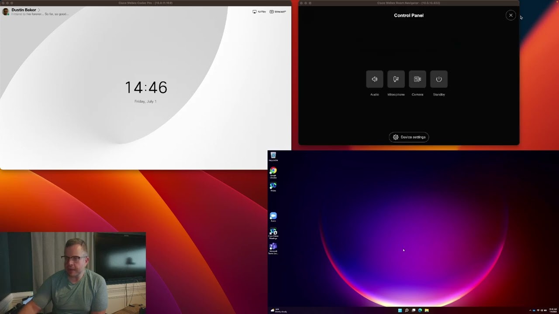Click the 14:46 clock display
The height and width of the screenshot is (314, 559).
[146, 88]
